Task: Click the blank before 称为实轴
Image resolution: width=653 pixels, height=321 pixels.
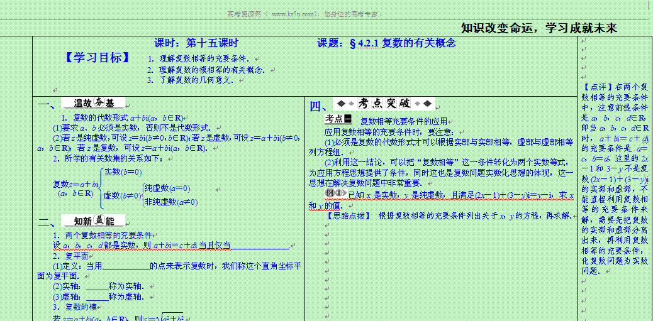Action: (x=98, y=286)
